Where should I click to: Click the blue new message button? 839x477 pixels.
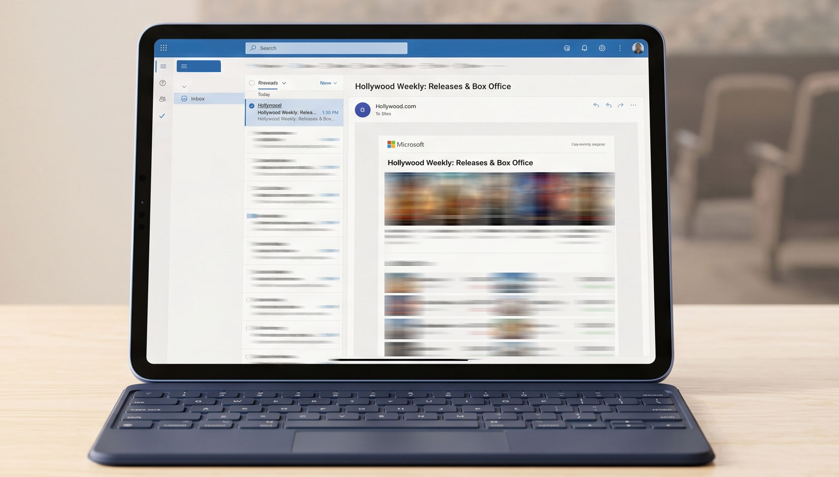click(199, 66)
